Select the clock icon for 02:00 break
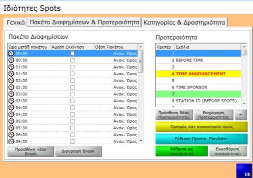This screenshot has width=253, height=178. coord(11,81)
